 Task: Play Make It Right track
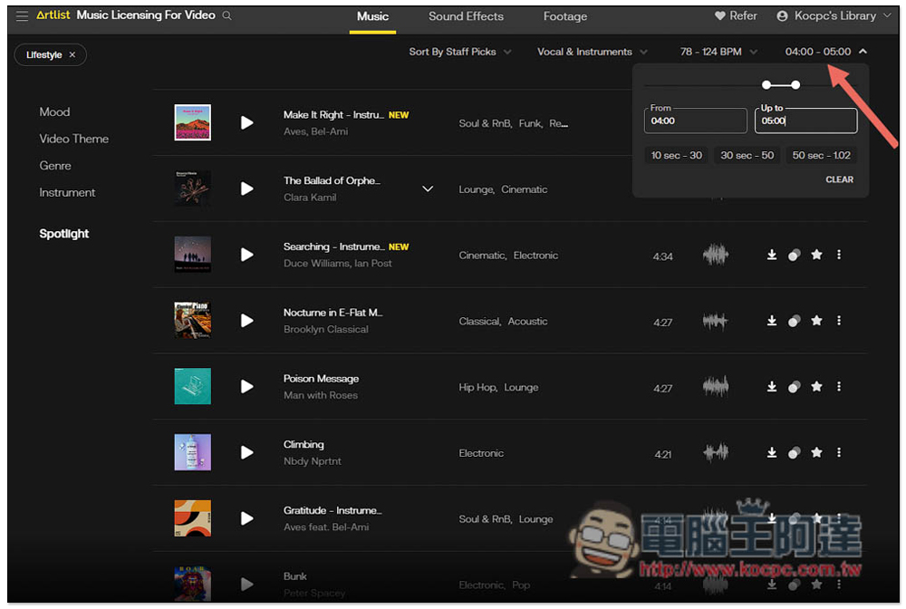pos(246,122)
